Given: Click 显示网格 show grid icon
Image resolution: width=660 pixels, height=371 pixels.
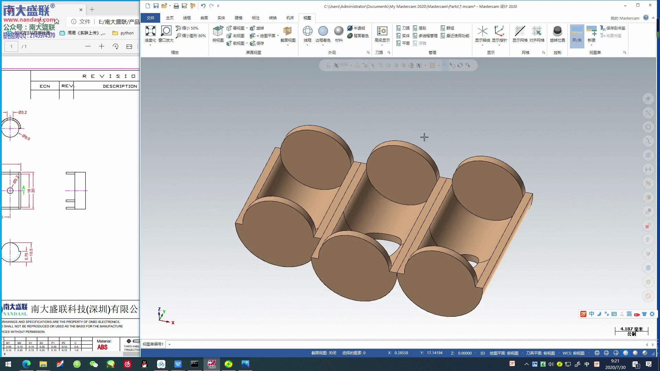Looking at the screenshot, I should (x=520, y=31).
